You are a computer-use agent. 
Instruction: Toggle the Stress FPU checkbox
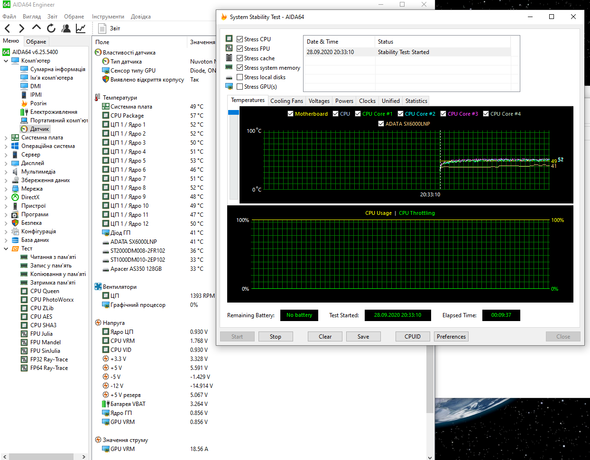click(240, 49)
